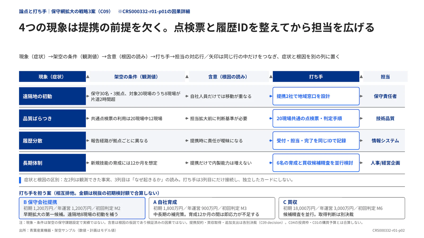424x238 pixels.
Task: Click the slide title about 点検票と履歴ID
Action: 197,28
